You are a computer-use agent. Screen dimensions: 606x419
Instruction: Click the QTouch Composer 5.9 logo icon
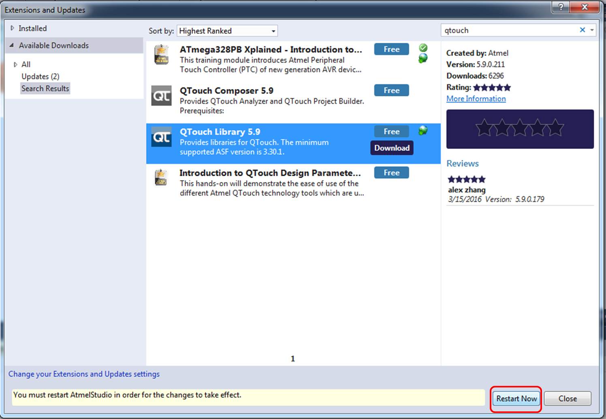tap(161, 96)
